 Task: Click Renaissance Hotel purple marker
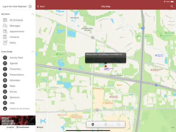(105, 69)
